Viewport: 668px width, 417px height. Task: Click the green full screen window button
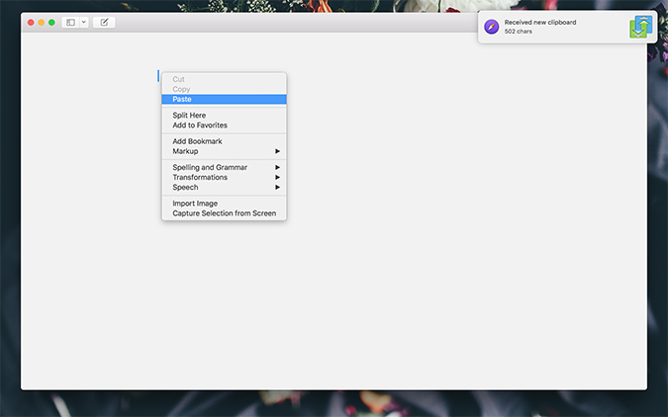[51, 22]
